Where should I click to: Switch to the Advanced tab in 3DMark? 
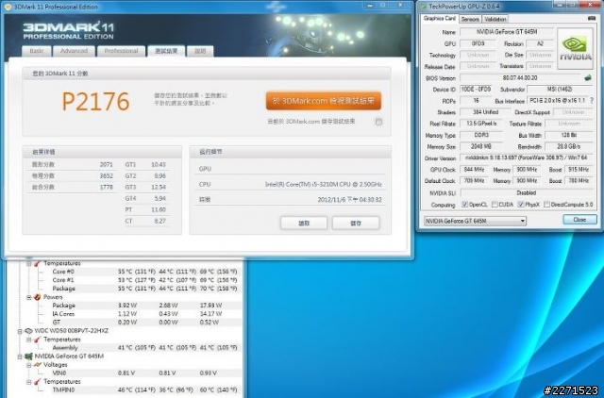coord(74,51)
